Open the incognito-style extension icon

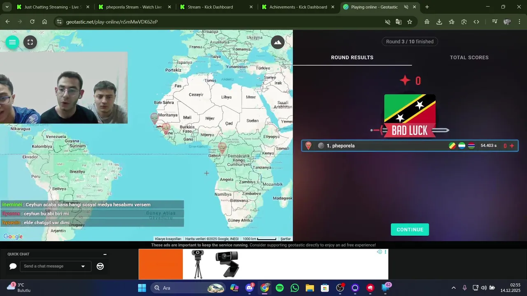coord(427,22)
